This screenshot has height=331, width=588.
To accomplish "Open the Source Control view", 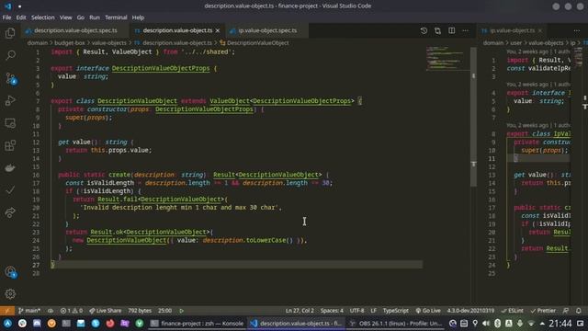I will point(10,78).
